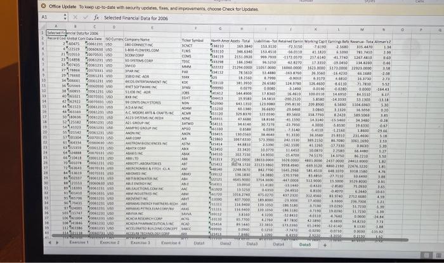The width and height of the screenshot is (444, 263).
Task: Select the ACADIA PHARMACEUTICALS INC cell
Action: tap(153, 223)
